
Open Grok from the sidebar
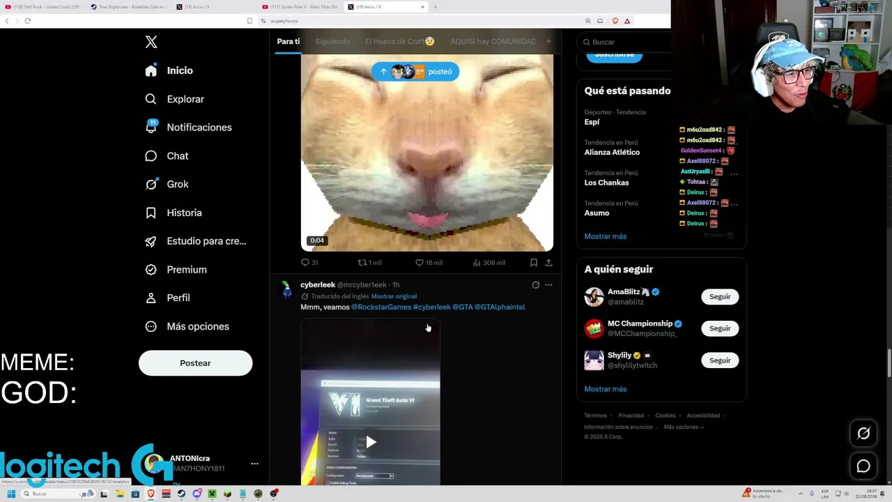[167, 184]
